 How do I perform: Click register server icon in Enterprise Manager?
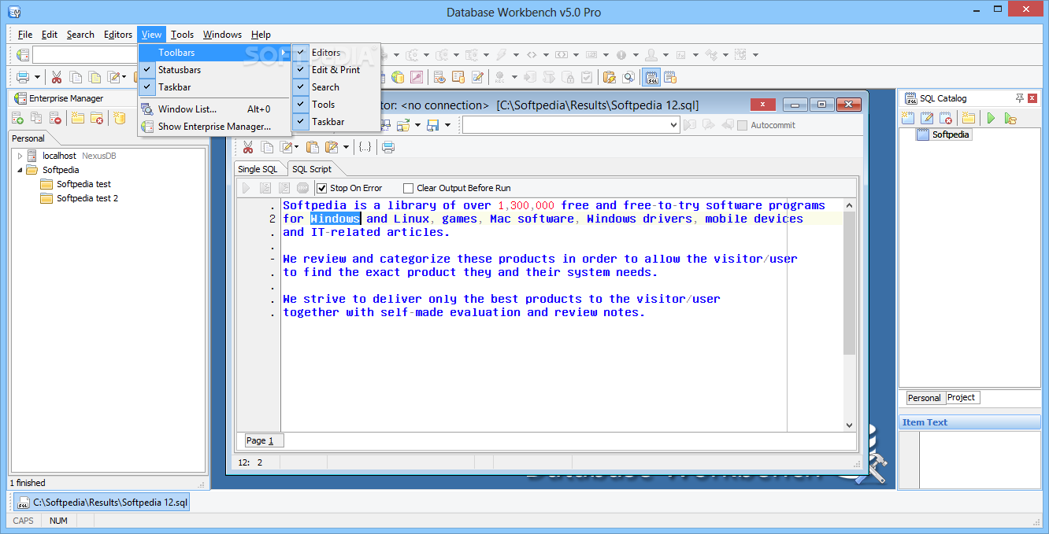pos(17,118)
